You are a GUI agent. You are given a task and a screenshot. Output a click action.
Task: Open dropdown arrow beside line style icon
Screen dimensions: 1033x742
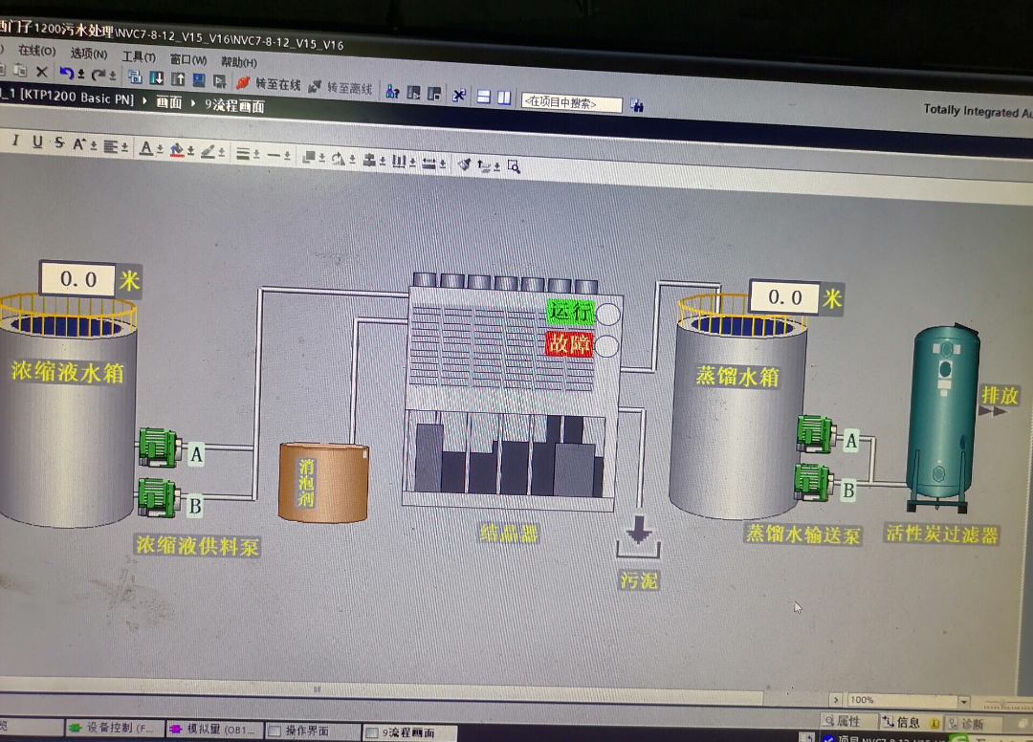(x=287, y=156)
